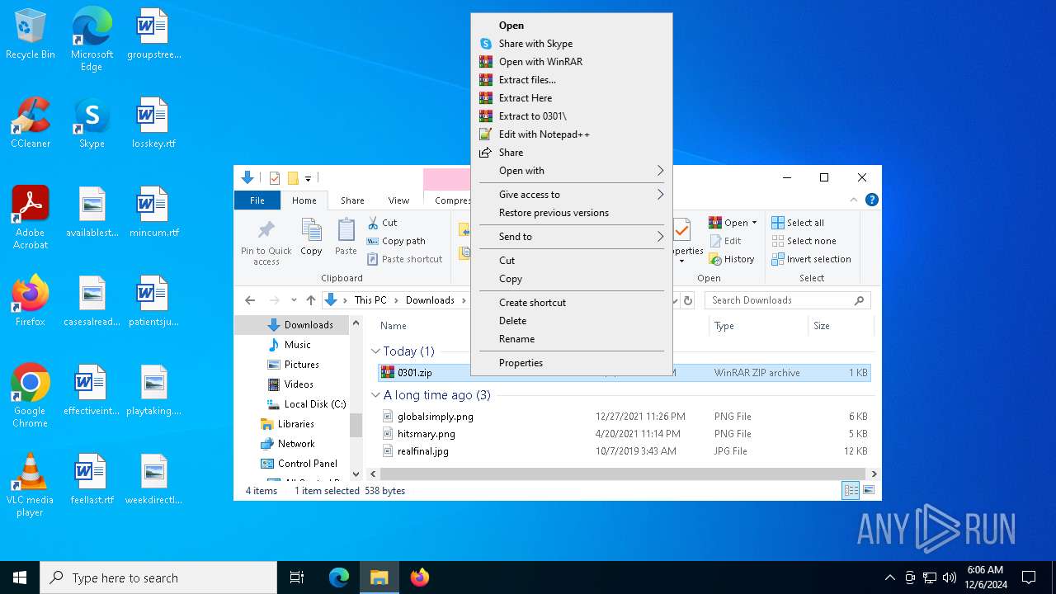The image size is (1056, 594).
Task: Collapse the ribbon using chevron arrow
Action: tap(854, 200)
